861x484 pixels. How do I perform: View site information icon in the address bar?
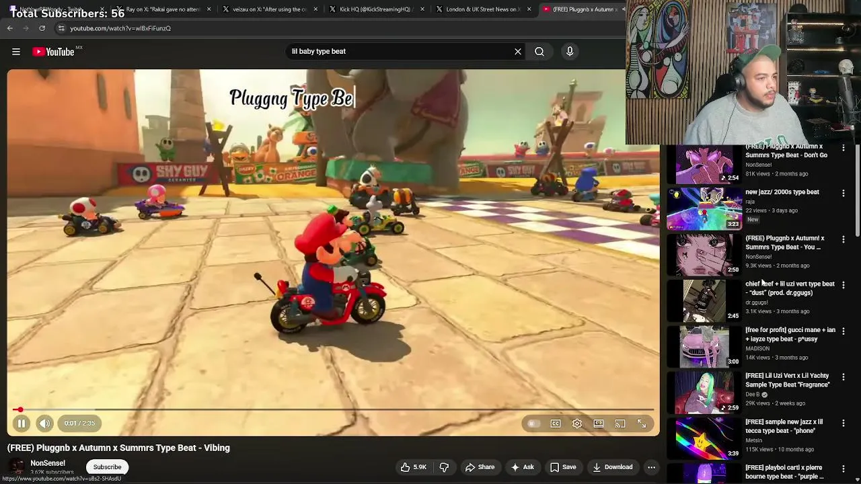(61, 28)
